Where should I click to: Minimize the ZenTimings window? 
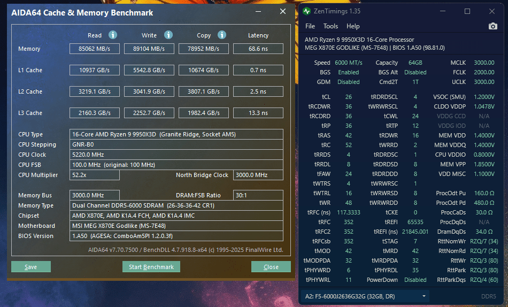[443, 11]
